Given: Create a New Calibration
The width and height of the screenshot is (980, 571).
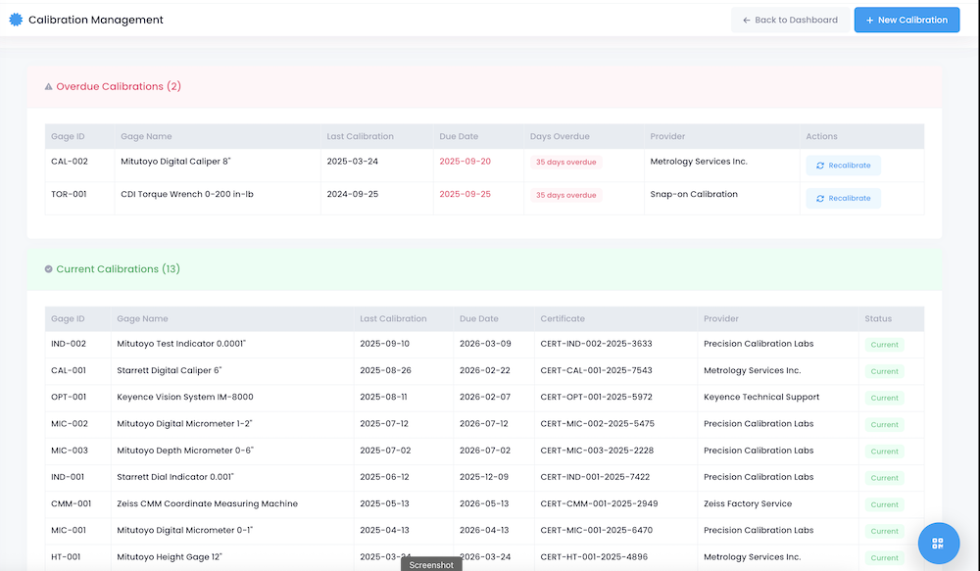Looking at the screenshot, I should [x=906, y=20].
